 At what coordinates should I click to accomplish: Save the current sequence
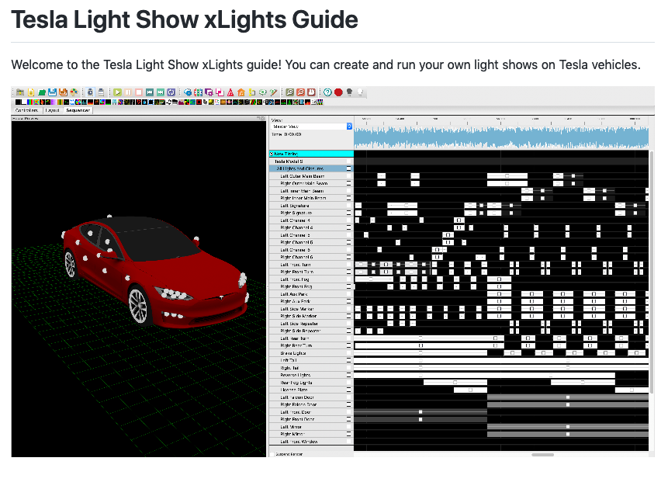[54, 92]
